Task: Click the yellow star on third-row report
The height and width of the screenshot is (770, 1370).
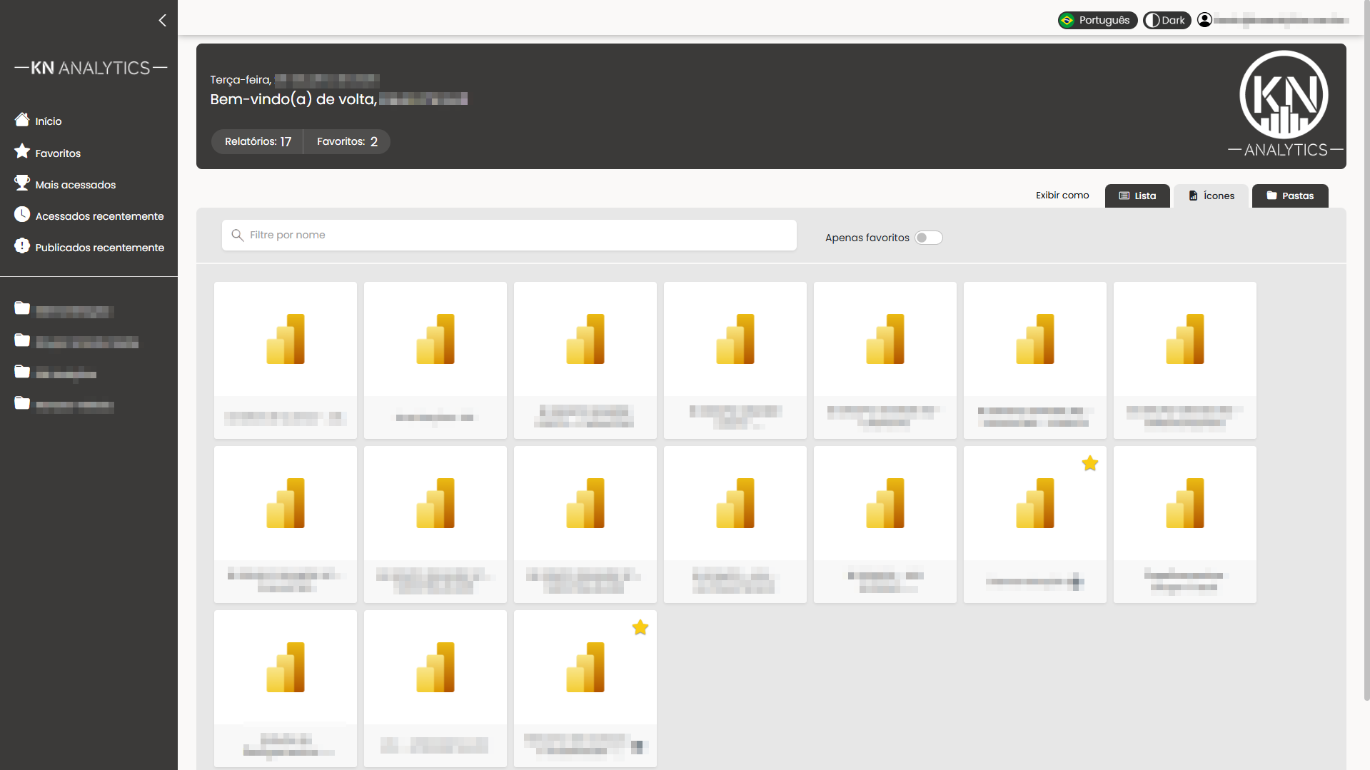Action: coord(640,628)
